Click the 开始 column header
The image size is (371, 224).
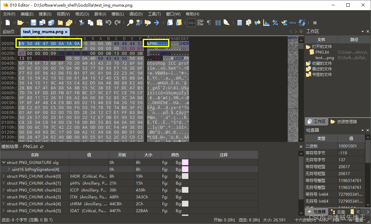pyautogui.click(x=122, y=155)
